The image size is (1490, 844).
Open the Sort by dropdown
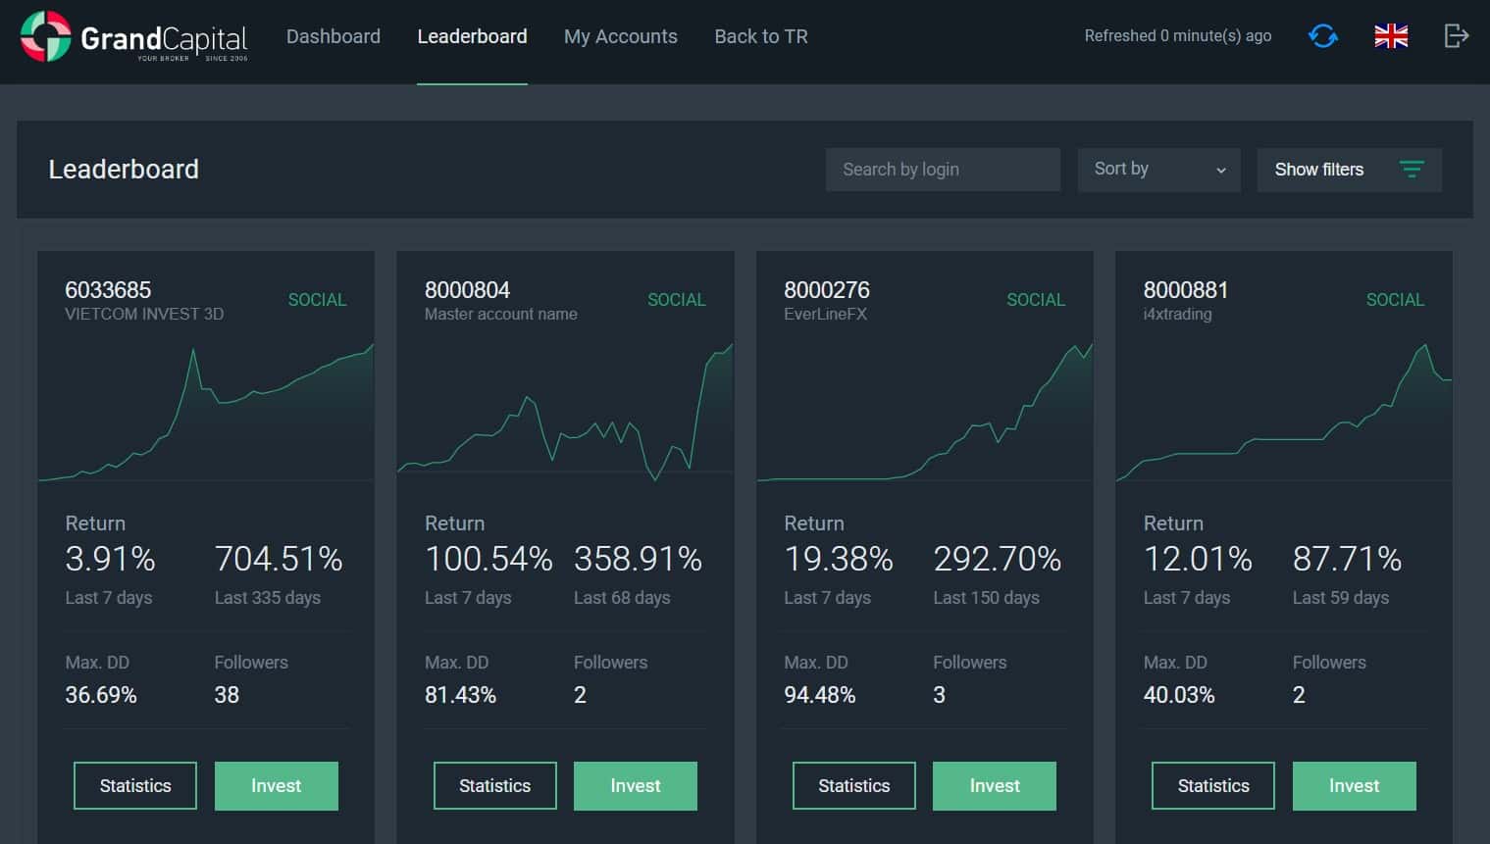(1158, 170)
